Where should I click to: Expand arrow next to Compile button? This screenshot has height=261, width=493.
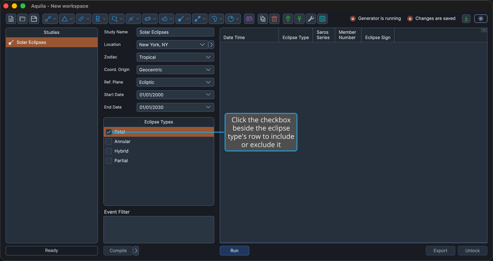(x=136, y=251)
